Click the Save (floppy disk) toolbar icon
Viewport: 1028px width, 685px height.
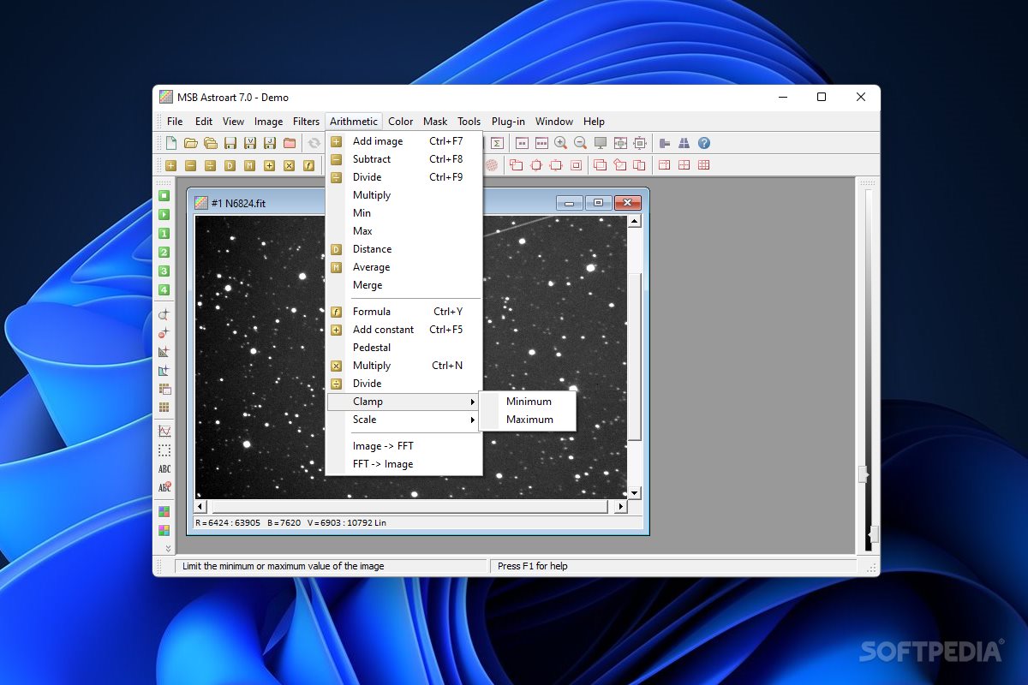230,143
